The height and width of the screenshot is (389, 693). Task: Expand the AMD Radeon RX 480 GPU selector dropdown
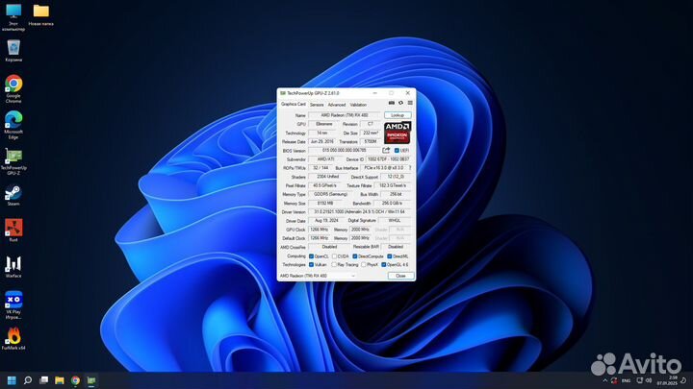click(x=353, y=276)
